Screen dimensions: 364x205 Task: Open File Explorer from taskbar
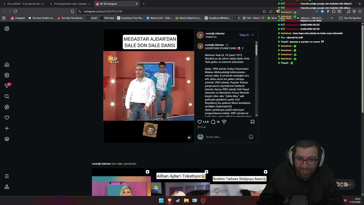point(186,200)
